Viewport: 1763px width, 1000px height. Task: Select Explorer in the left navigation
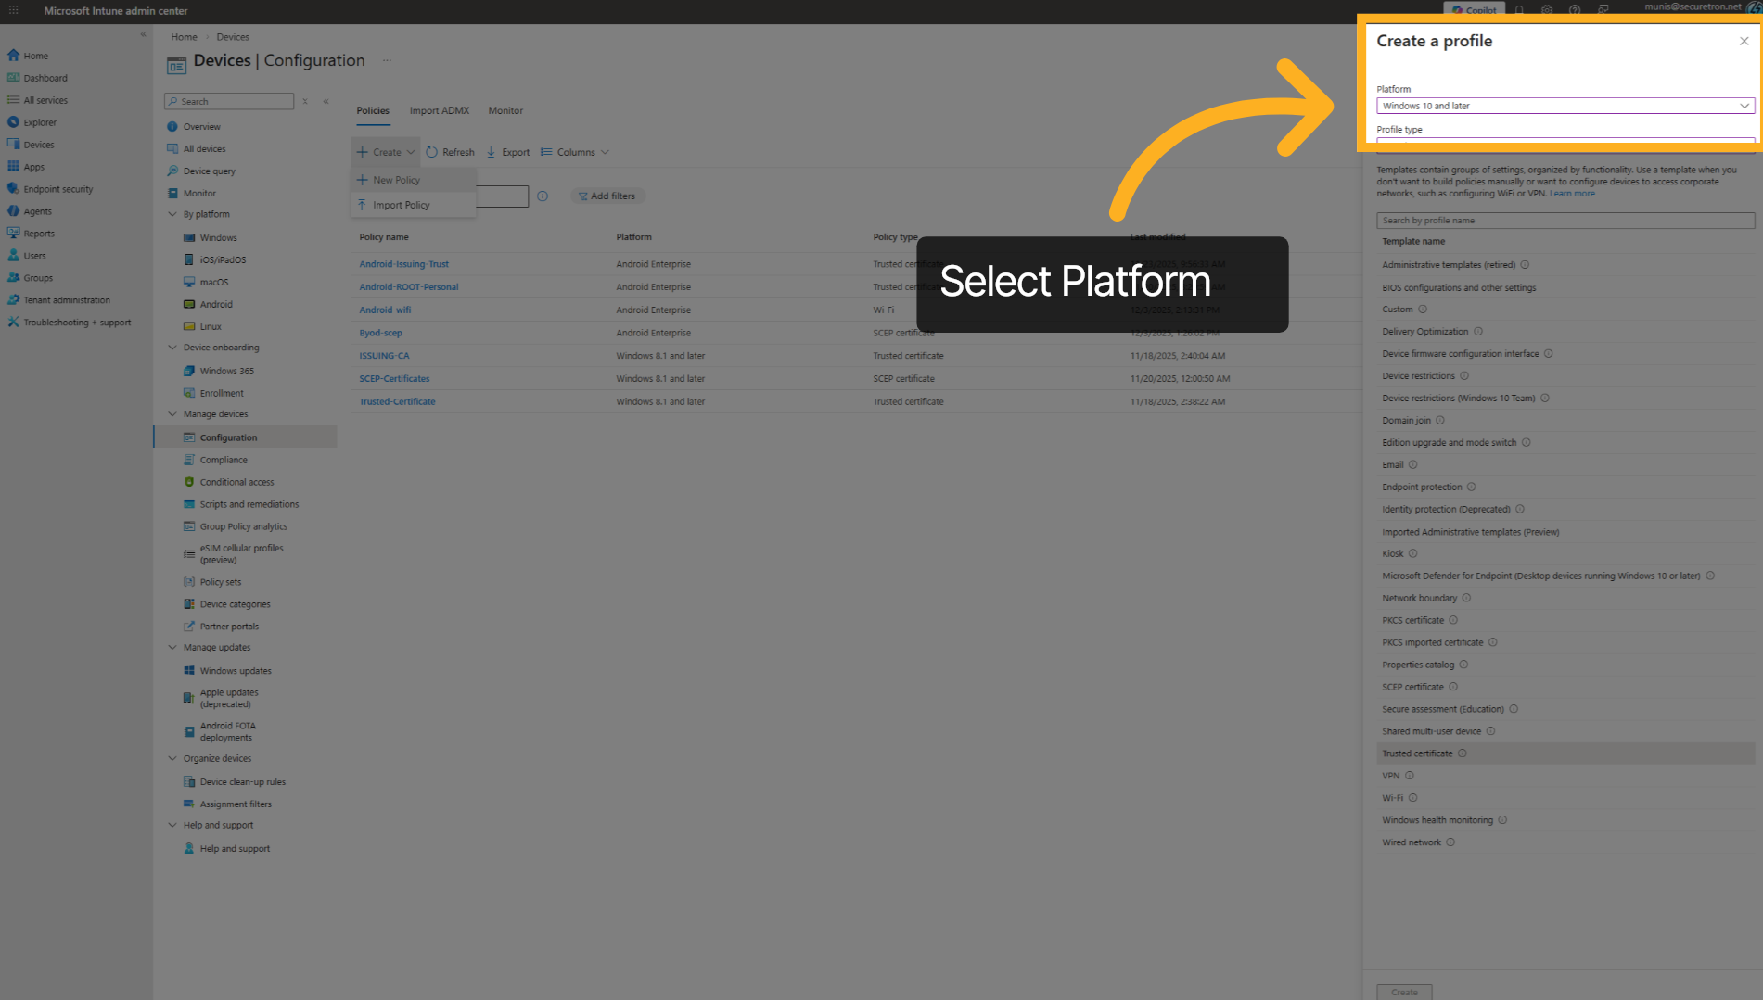point(38,122)
